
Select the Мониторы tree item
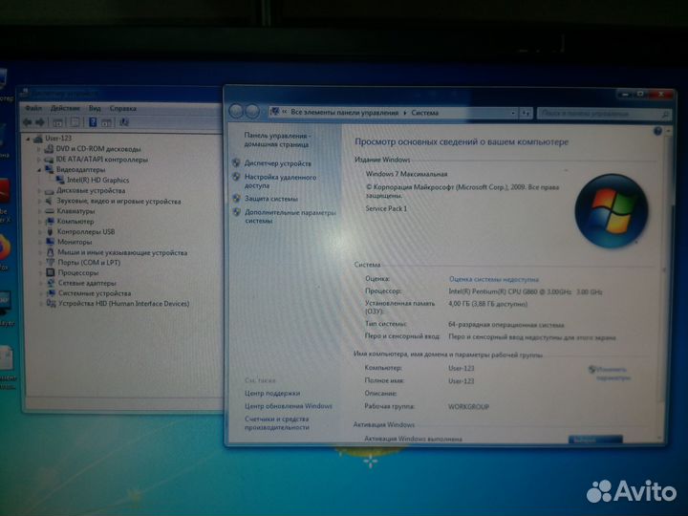click(x=75, y=242)
